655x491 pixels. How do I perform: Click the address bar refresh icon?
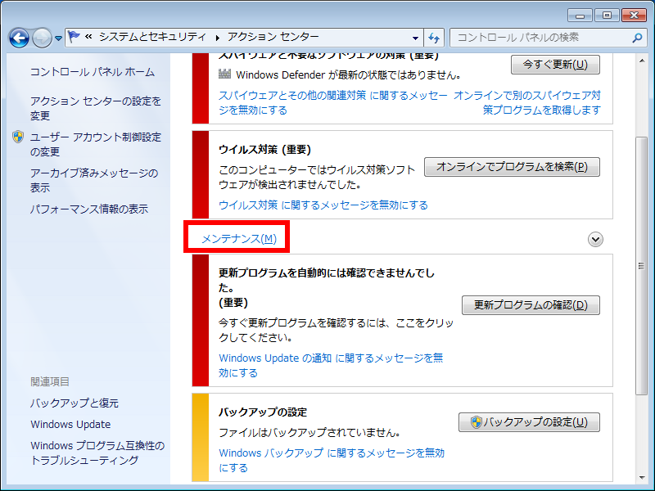[x=434, y=38]
